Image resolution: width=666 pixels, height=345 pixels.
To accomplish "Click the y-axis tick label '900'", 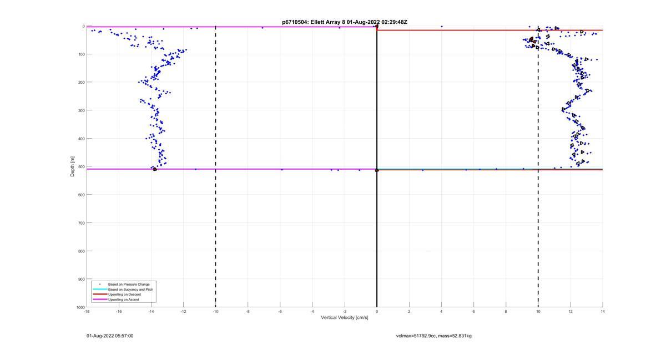I will coord(80,279).
